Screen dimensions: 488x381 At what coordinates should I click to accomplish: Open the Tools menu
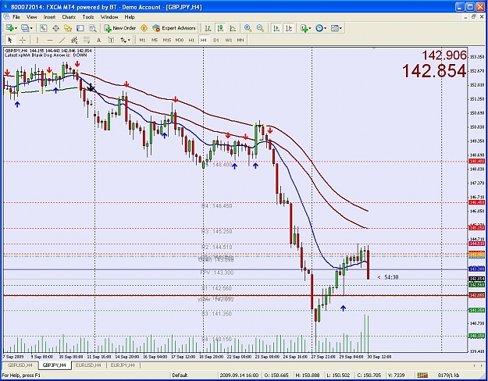coord(88,17)
